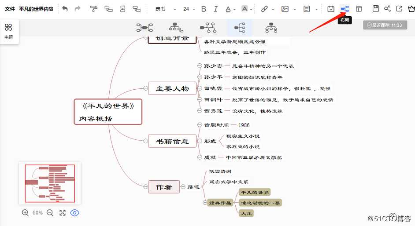Collapse the 贺秀莲 node
The height and width of the screenshot is (226, 415).
coord(200,111)
